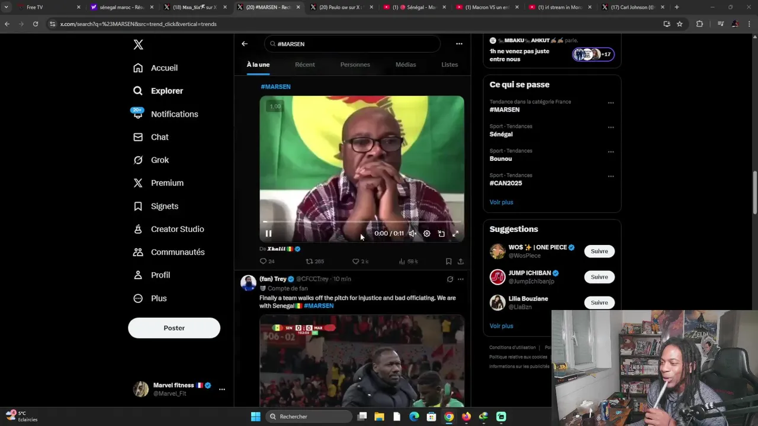Open the Communautés people icon

click(x=138, y=252)
